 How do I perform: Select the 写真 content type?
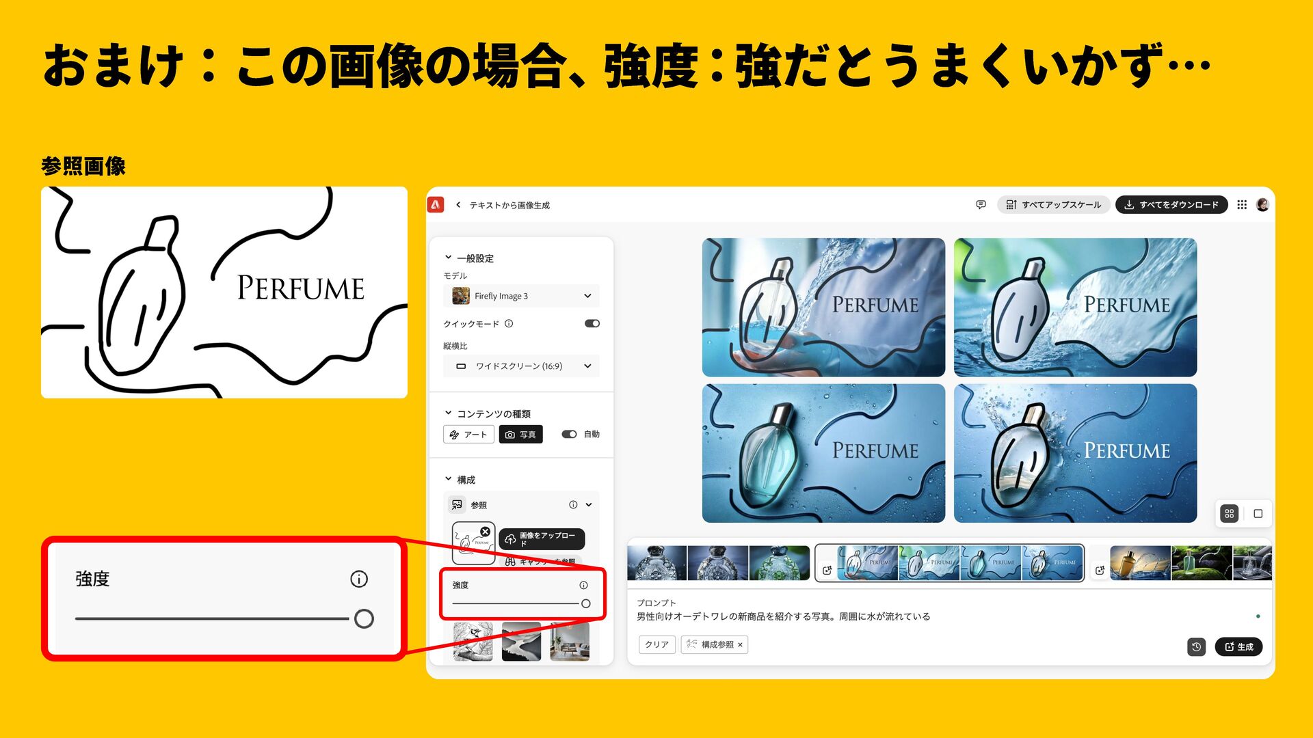click(520, 434)
